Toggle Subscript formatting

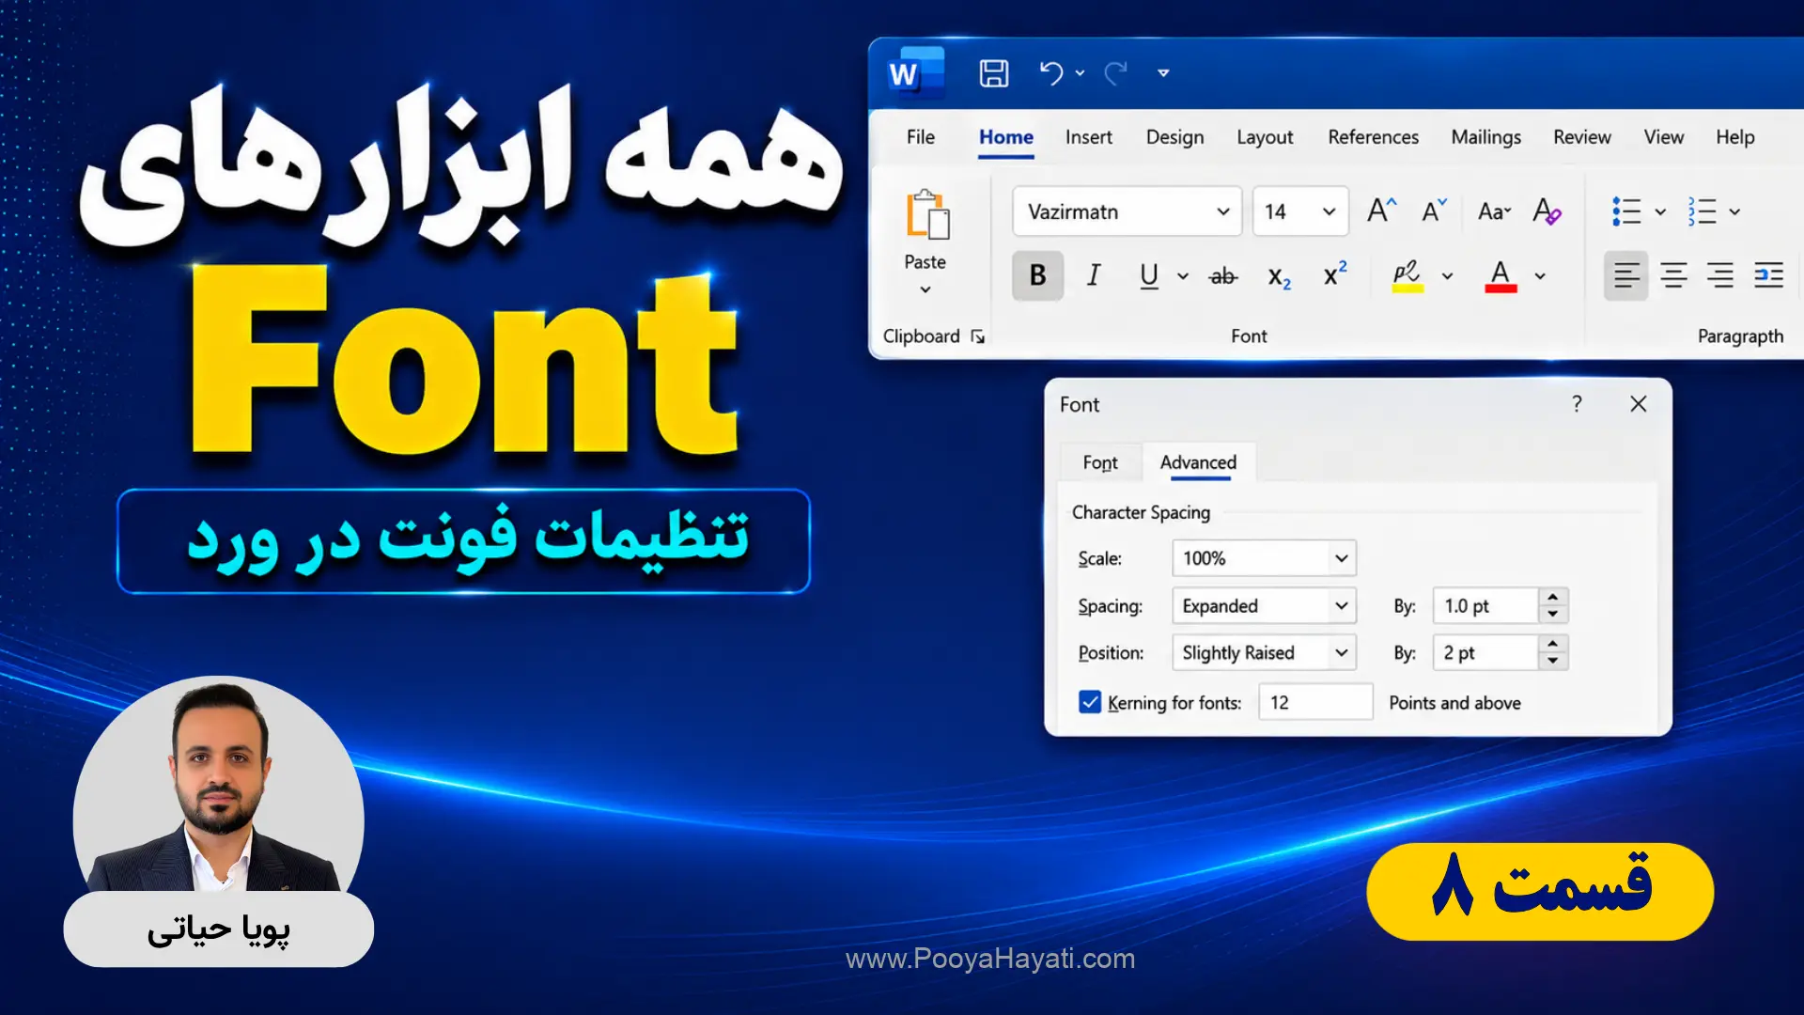click(x=1279, y=277)
